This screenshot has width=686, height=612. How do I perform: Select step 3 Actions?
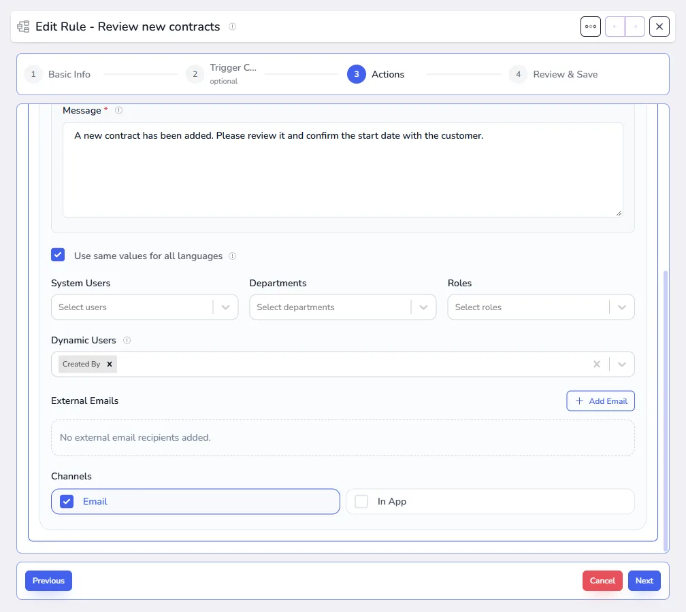376,74
